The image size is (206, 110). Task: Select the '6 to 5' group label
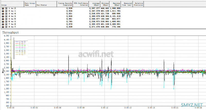(12, 21)
